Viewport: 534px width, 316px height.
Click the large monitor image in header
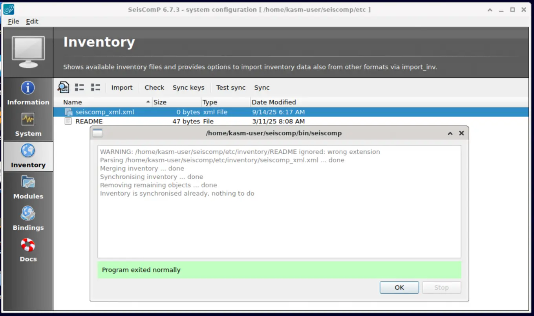click(x=28, y=53)
